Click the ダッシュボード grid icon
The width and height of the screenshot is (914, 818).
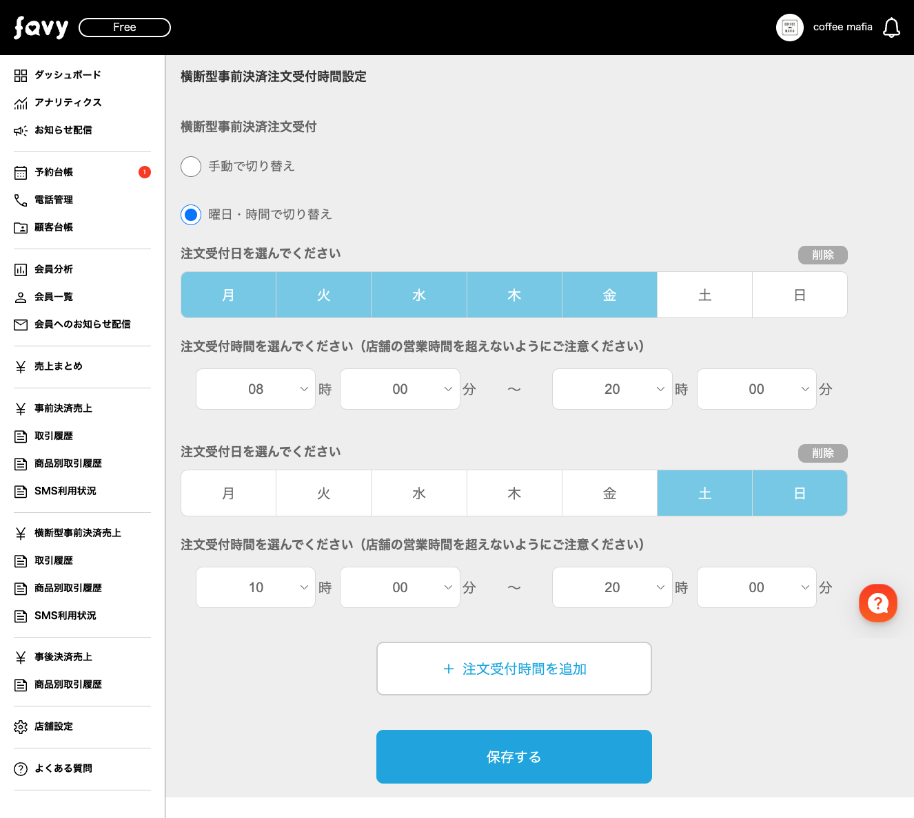pyautogui.click(x=21, y=75)
